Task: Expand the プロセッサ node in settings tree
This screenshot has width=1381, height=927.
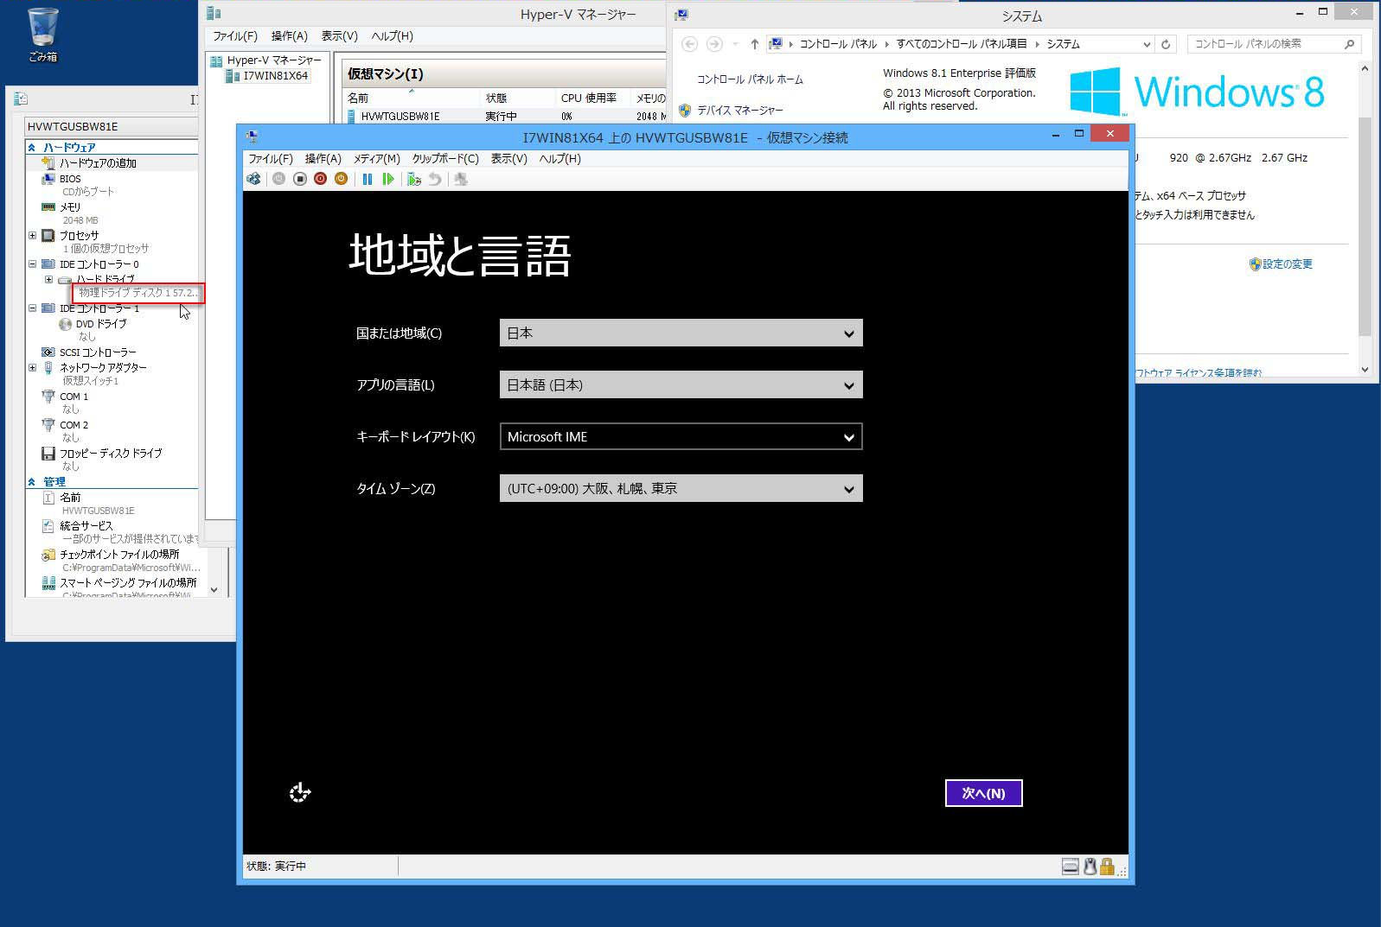Action: (33, 235)
